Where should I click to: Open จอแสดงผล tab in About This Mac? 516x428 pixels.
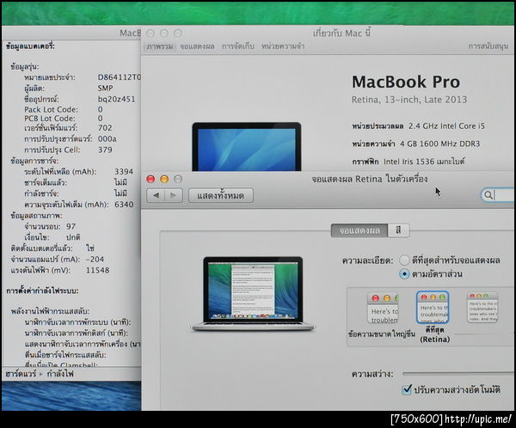(197, 46)
